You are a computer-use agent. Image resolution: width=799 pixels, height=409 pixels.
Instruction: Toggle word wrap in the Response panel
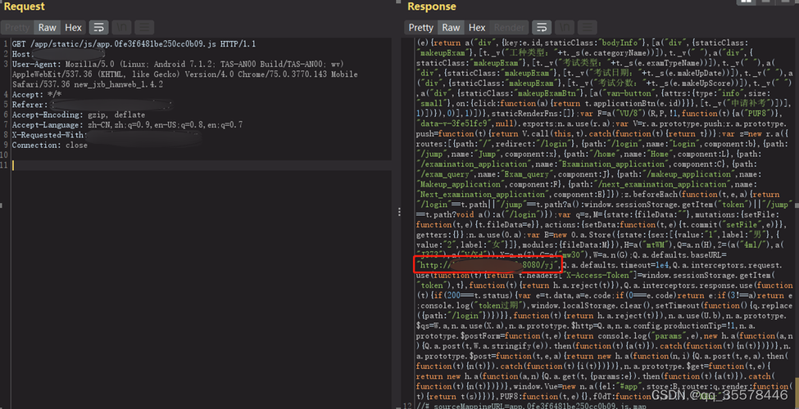(x=542, y=28)
